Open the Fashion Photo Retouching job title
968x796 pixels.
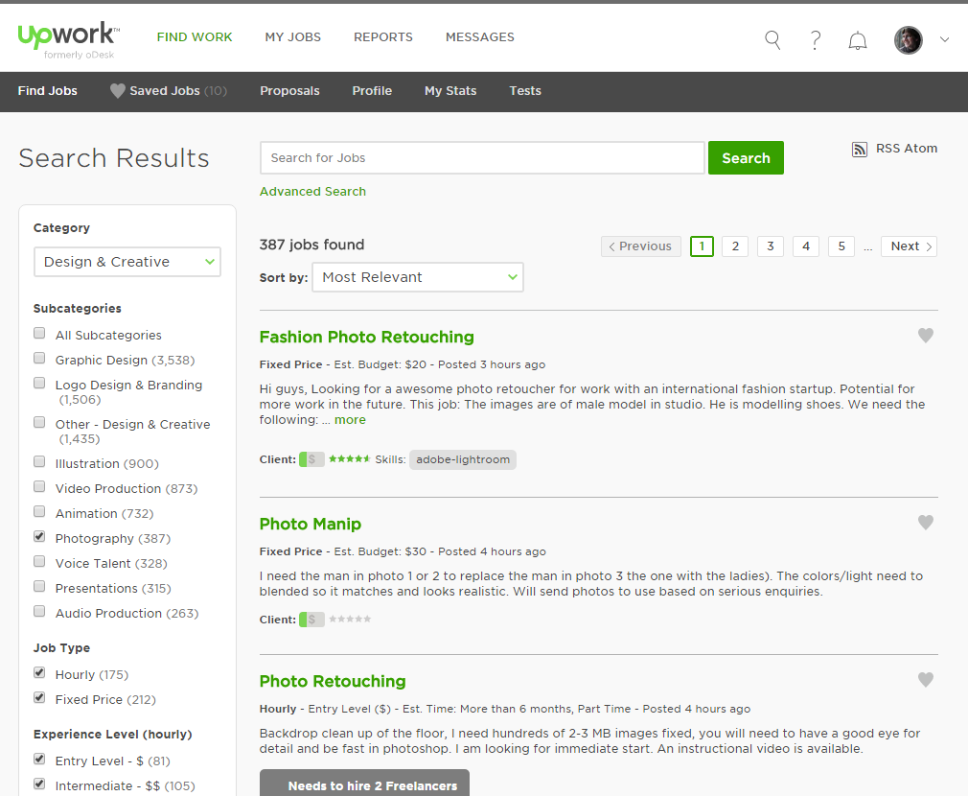pyautogui.click(x=367, y=338)
